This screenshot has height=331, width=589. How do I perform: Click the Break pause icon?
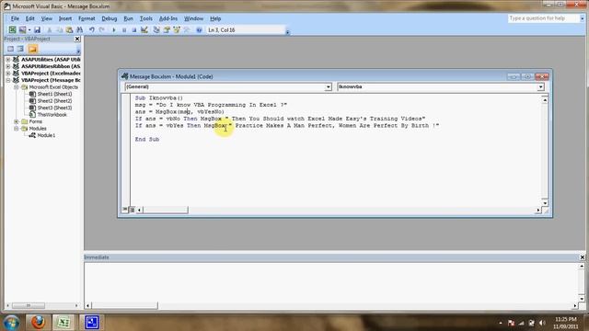click(124, 29)
